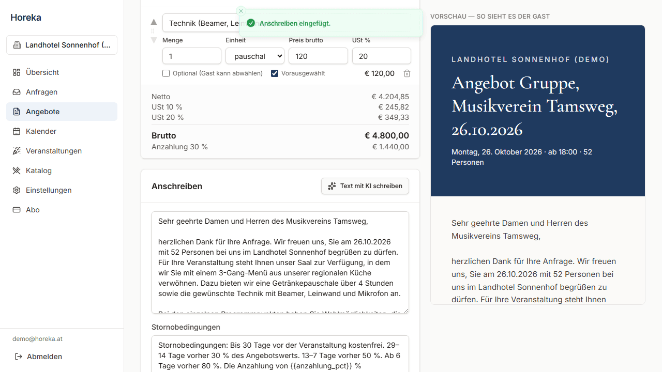
Task: Click the hotel building icon
Action: [x=17, y=45]
